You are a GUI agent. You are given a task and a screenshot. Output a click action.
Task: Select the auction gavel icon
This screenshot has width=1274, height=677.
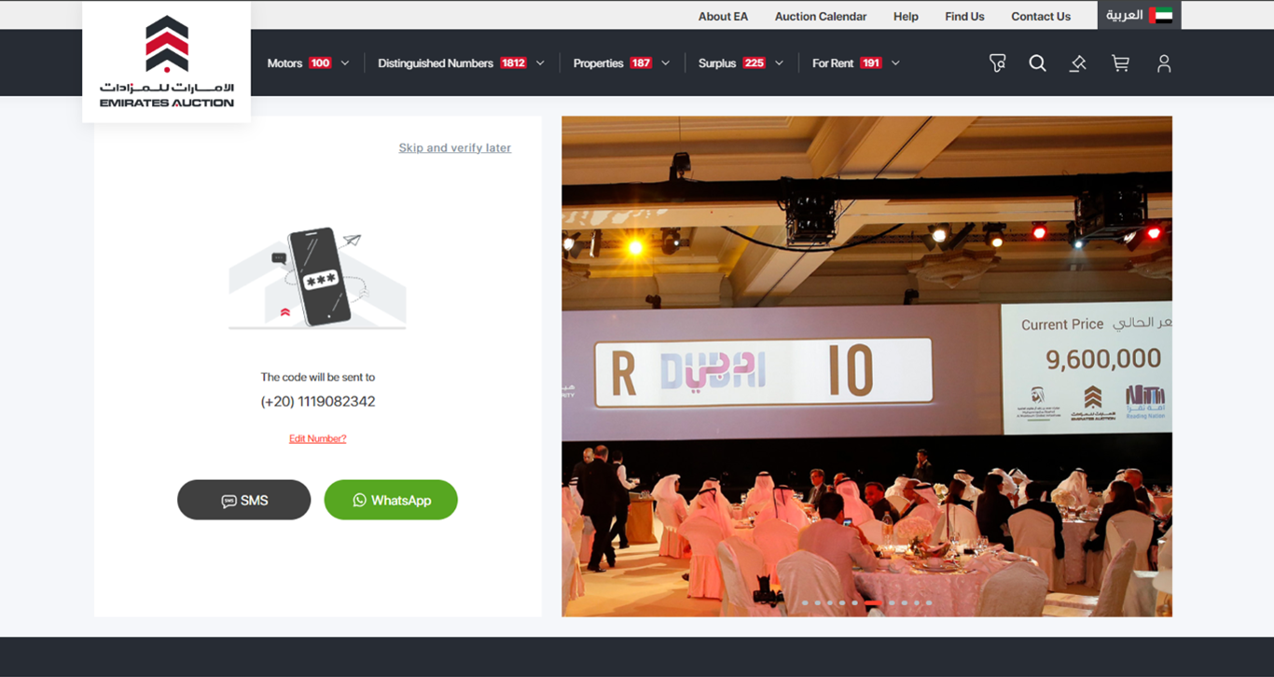click(1078, 62)
